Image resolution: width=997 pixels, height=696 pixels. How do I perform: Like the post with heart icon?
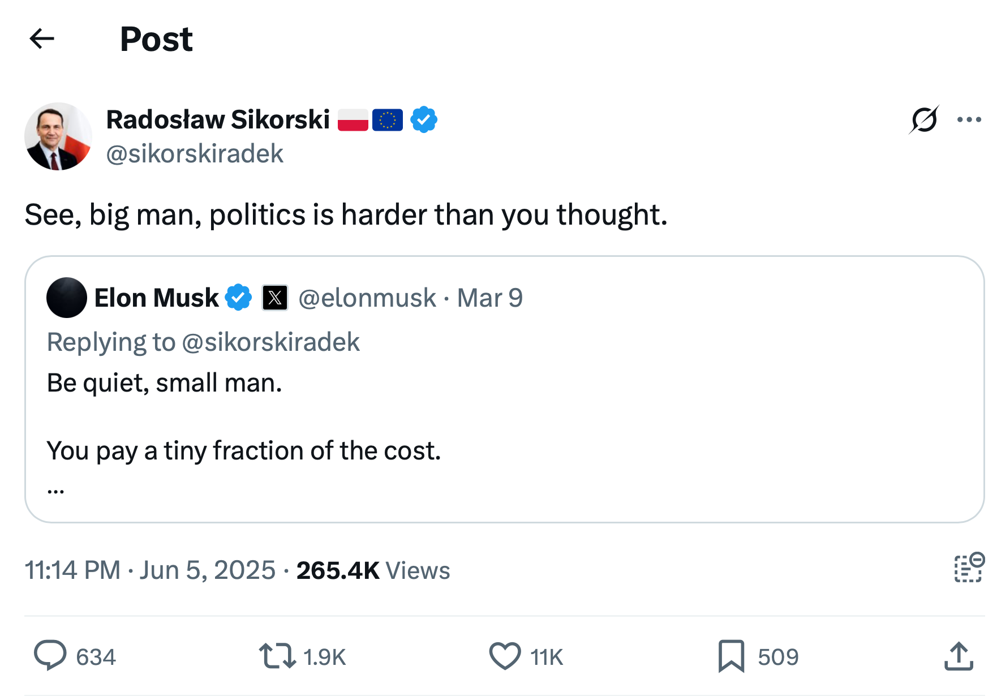tap(505, 656)
